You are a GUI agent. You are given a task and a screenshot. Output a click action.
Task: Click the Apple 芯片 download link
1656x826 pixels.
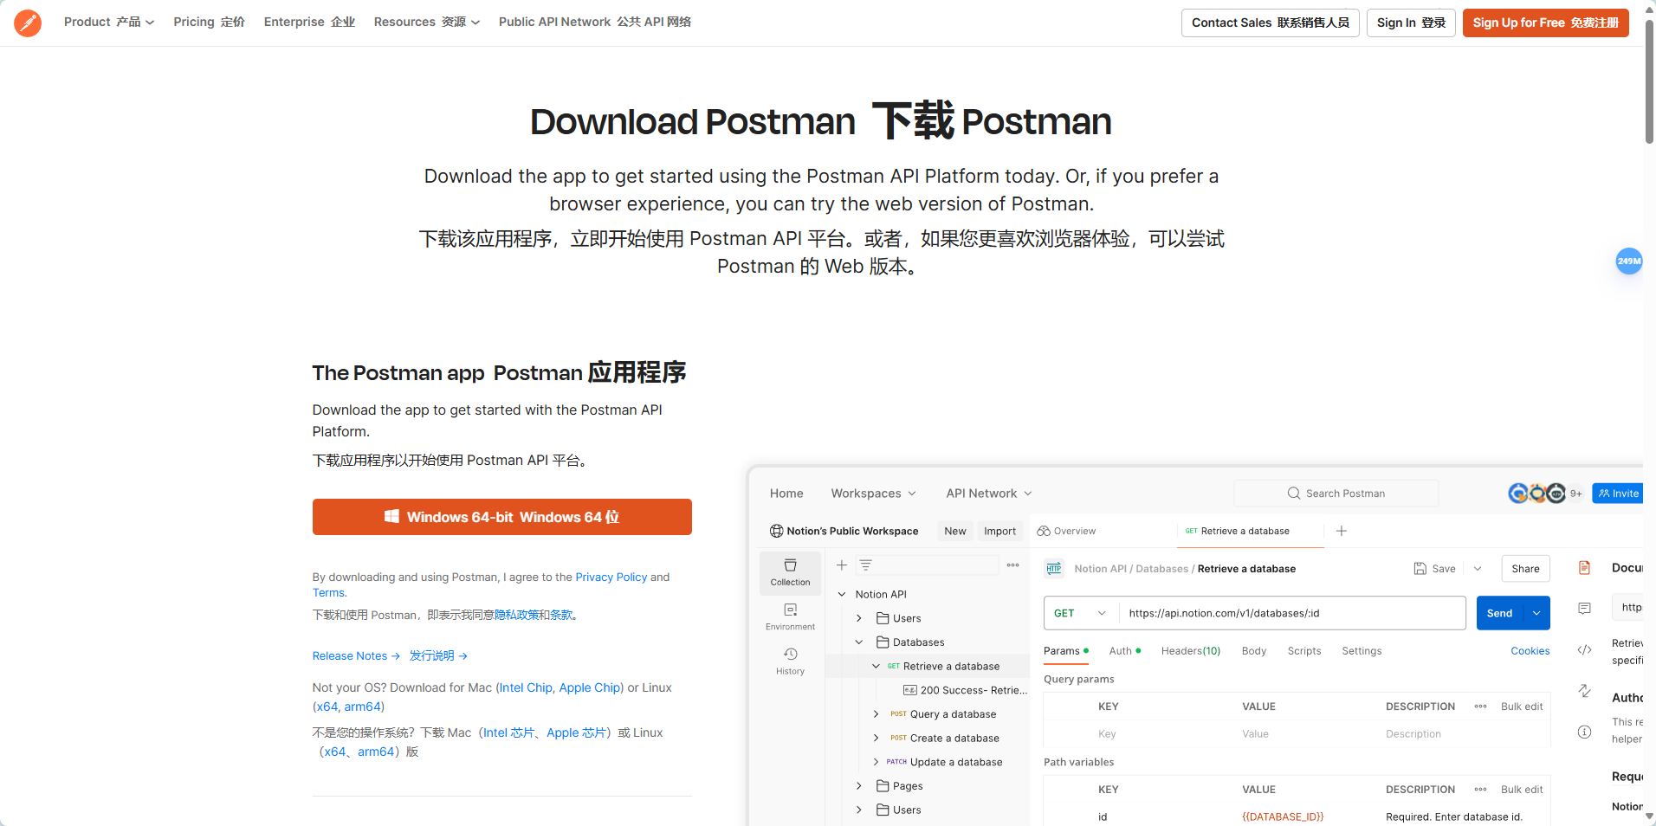click(579, 732)
